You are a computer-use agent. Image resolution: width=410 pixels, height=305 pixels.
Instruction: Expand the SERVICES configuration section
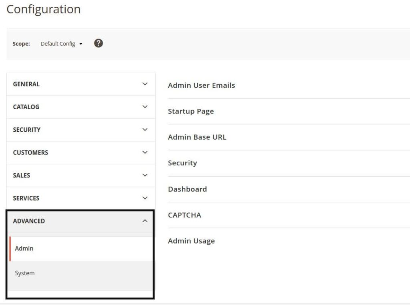coord(80,198)
